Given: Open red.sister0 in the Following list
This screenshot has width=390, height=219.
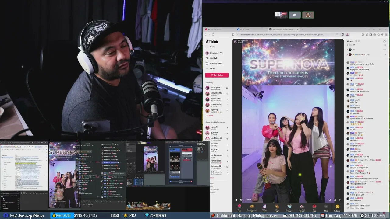Looking at the screenshot, I should [x=217, y=99].
